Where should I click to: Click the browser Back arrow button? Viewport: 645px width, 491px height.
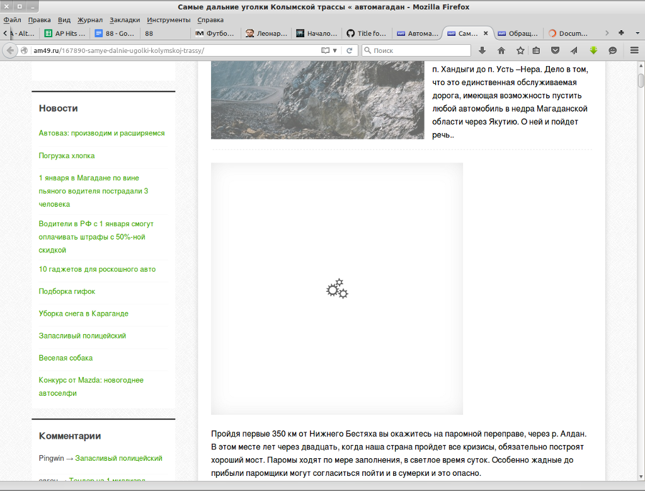10,50
